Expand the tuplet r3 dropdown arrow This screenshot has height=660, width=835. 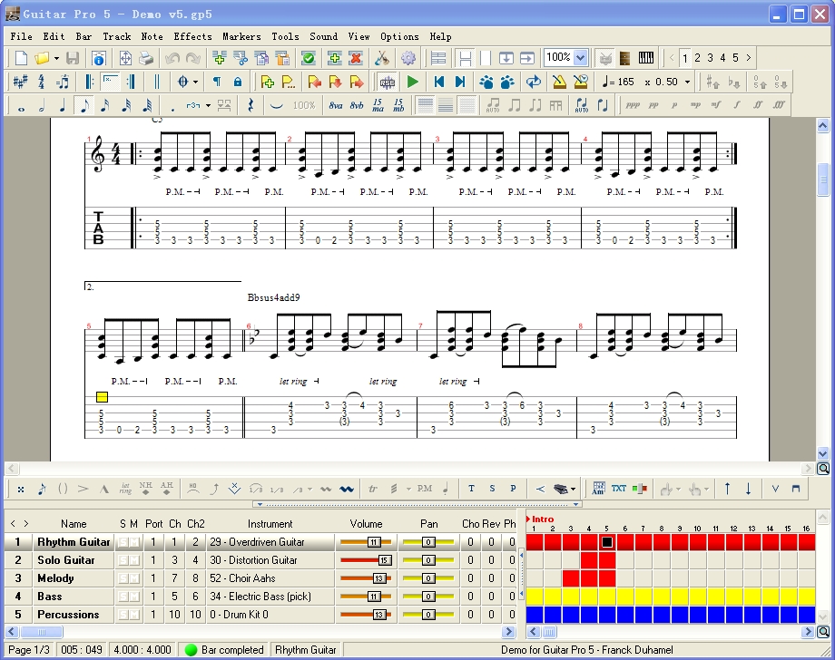point(208,106)
